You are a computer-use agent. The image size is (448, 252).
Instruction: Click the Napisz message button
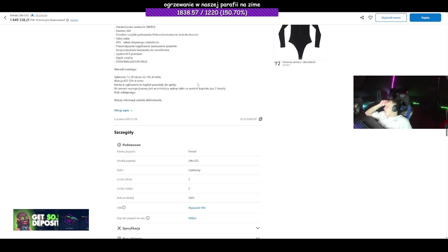pyautogui.click(x=425, y=17)
